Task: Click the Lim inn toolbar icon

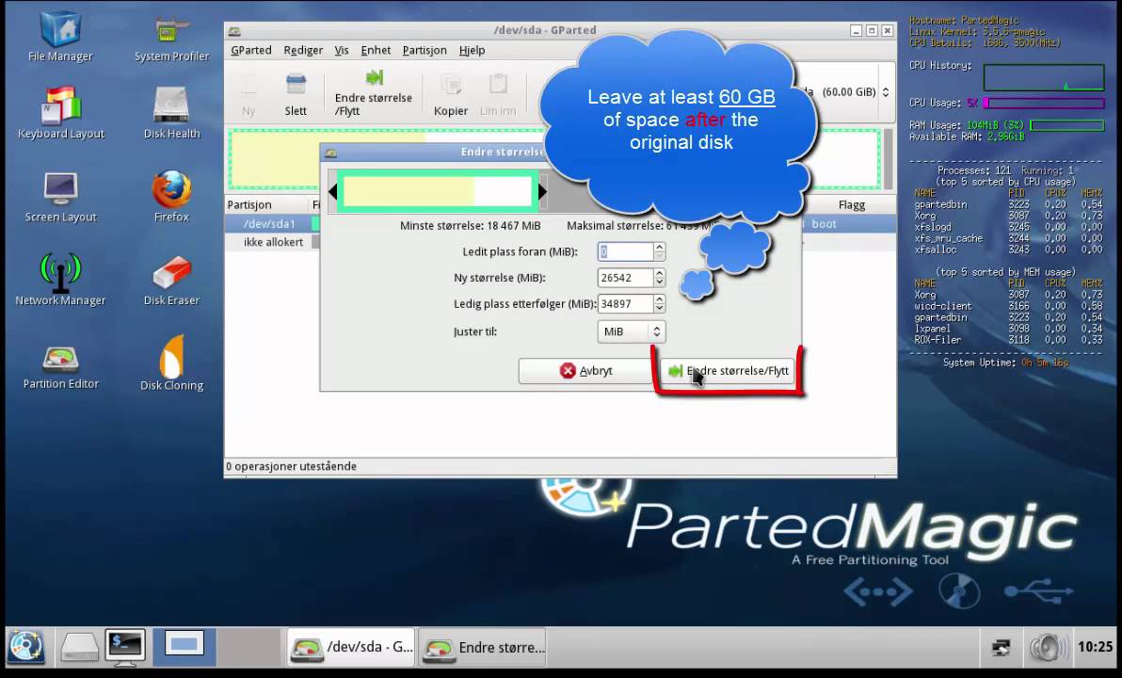Action: pos(498,93)
